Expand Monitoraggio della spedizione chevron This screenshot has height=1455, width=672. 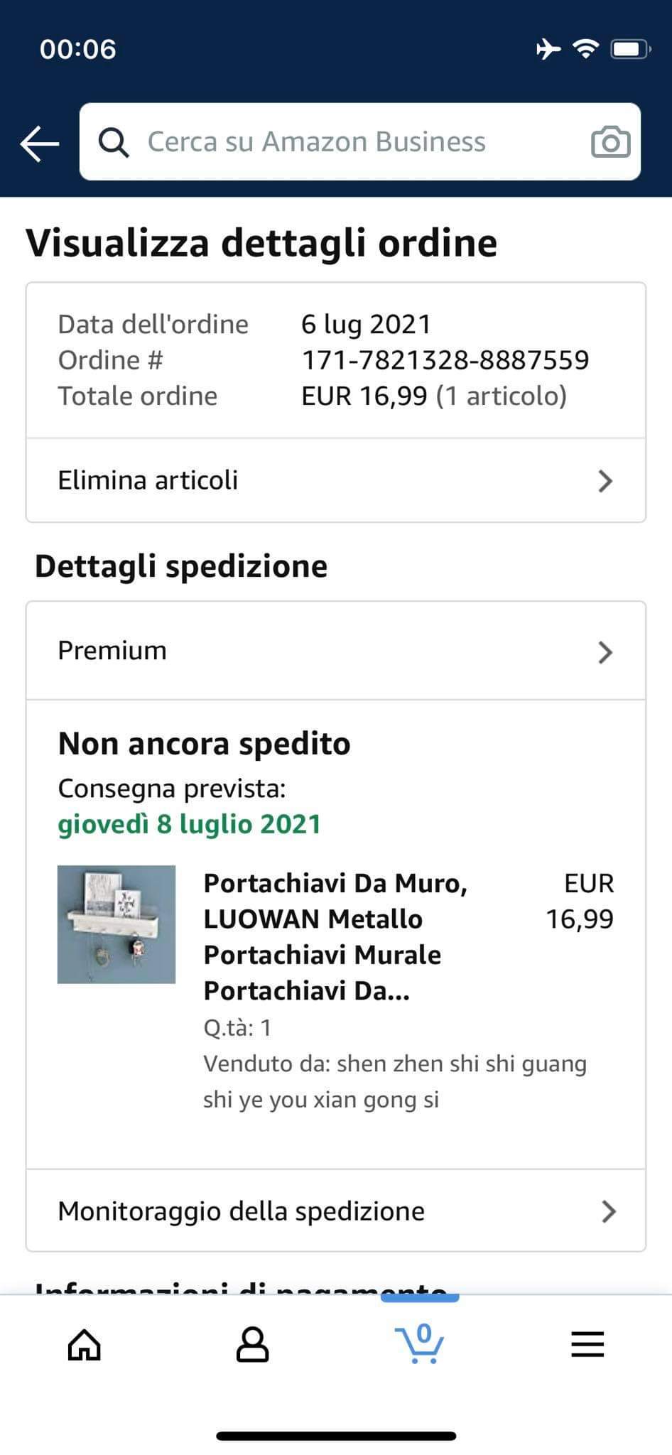[608, 1211]
